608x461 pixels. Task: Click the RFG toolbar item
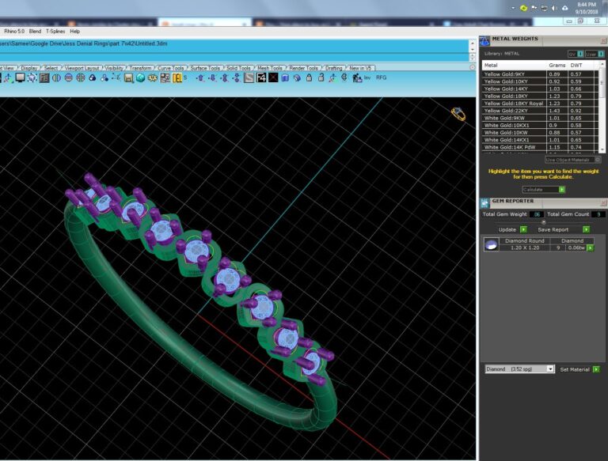point(381,77)
